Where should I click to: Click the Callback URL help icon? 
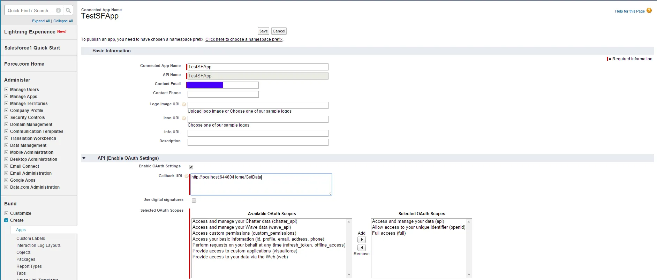click(x=187, y=176)
